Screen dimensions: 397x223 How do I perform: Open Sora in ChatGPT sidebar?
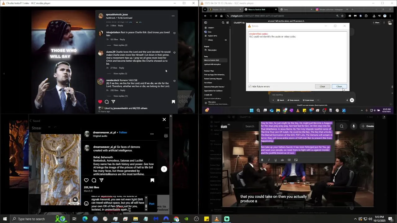click(x=209, y=32)
